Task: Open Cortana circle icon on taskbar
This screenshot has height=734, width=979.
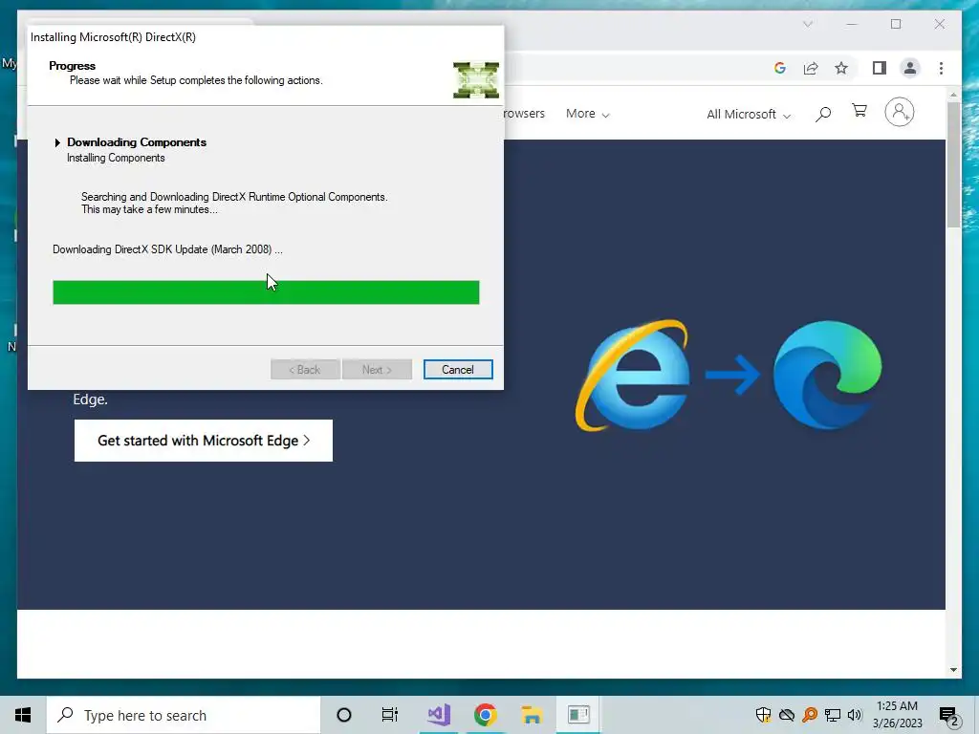Action: (343, 715)
